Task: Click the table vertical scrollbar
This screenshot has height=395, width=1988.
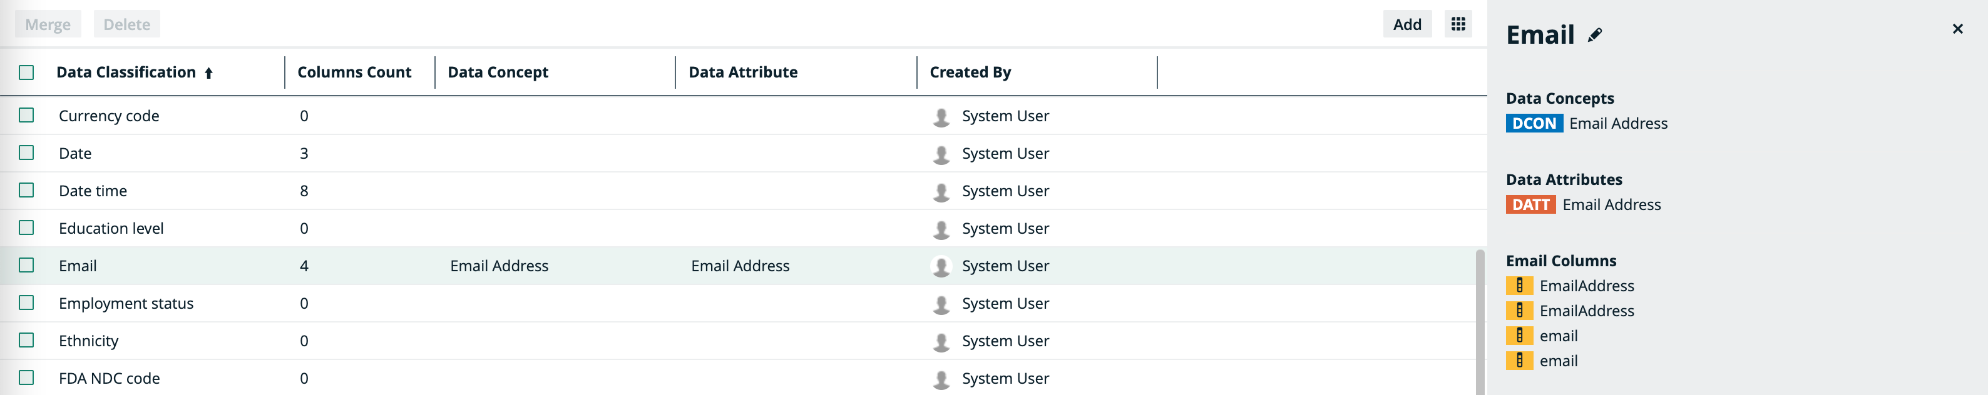Action: point(1480,322)
